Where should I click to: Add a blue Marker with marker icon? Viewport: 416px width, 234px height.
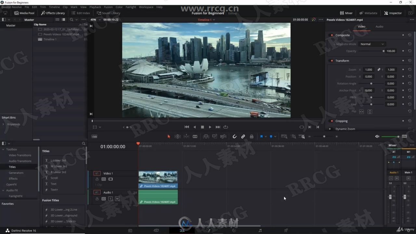coord(271,136)
